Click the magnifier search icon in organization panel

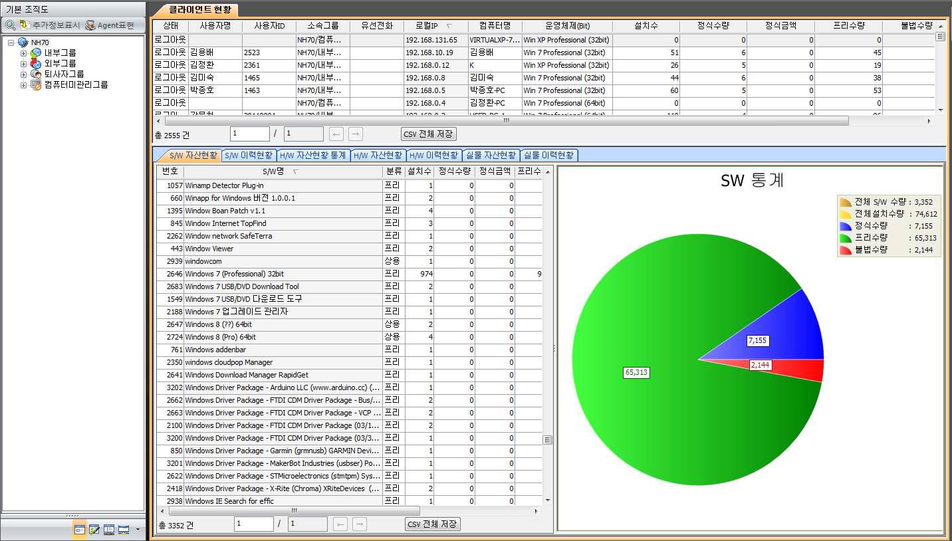tap(10, 25)
